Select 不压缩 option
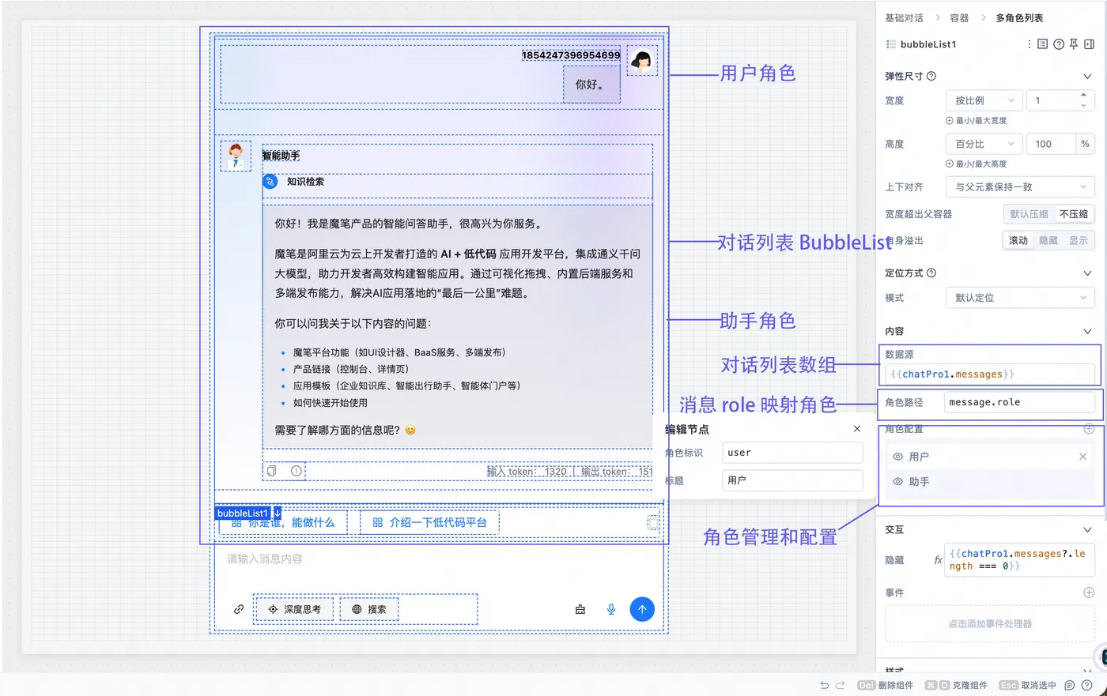This screenshot has height=696, width=1107. click(1073, 214)
